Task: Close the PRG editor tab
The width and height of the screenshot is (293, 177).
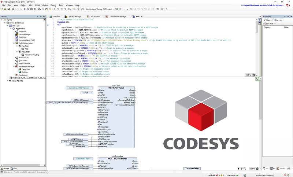Action: 142,16
